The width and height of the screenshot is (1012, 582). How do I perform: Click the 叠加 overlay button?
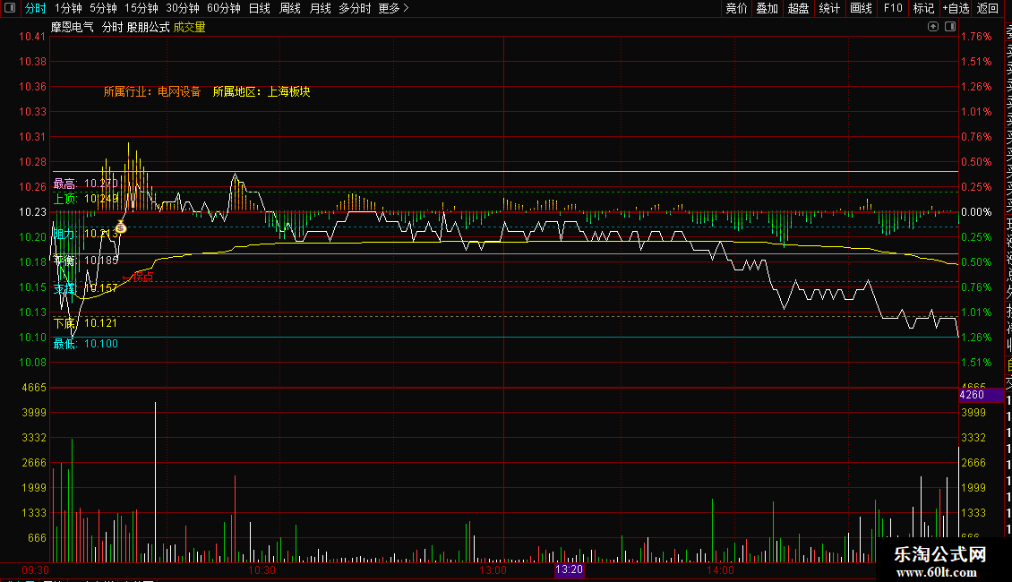coord(768,8)
